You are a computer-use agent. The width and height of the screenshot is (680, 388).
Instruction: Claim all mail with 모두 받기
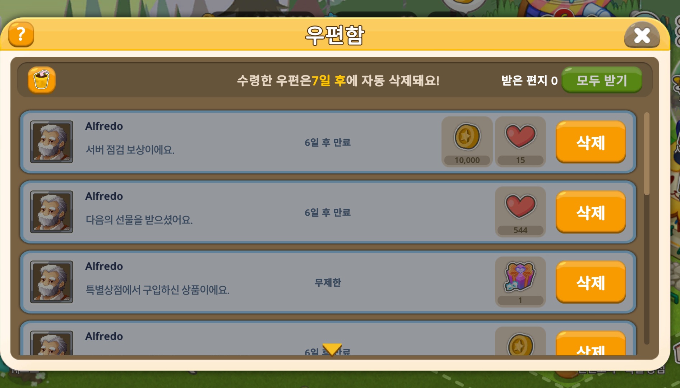pyautogui.click(x=602, y=80)
